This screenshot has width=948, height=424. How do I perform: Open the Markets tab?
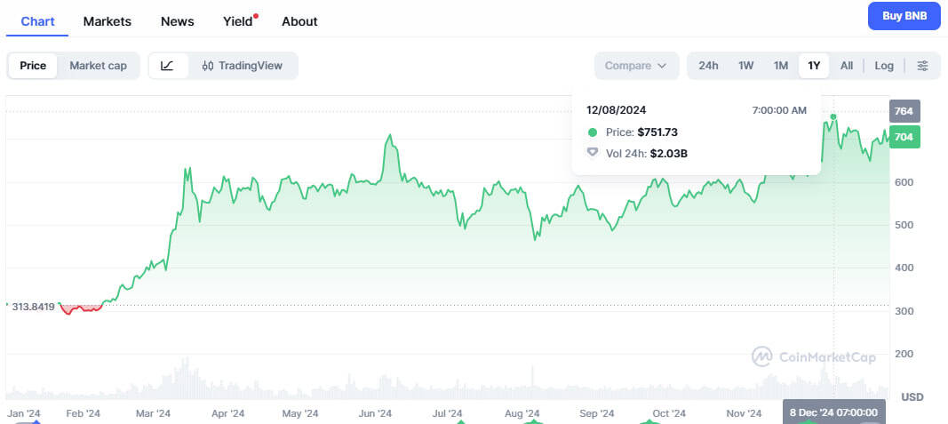pos(108,21)
